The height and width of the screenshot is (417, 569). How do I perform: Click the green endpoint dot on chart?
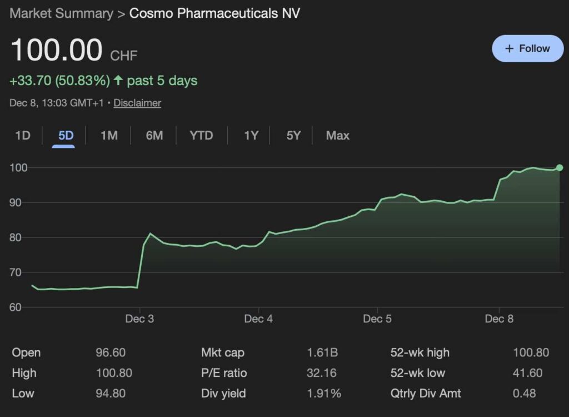point(559,167)
